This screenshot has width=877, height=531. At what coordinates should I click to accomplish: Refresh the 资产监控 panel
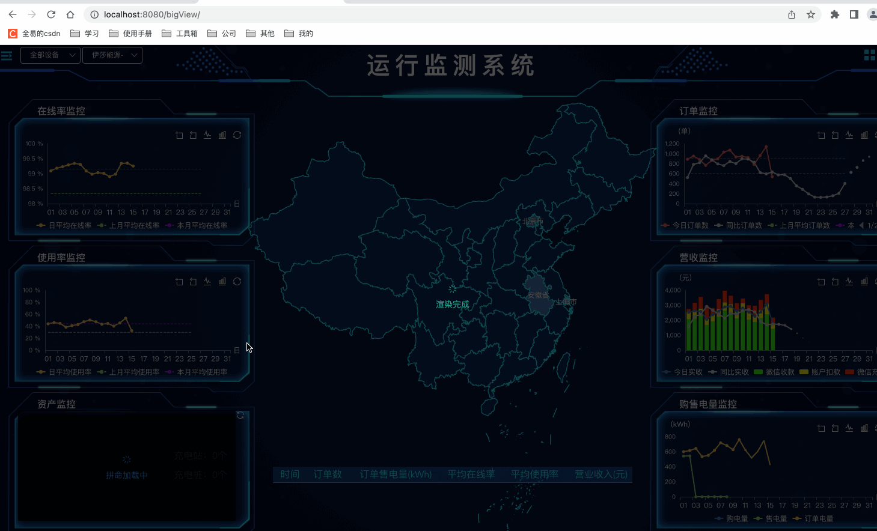tap(240, 415)
